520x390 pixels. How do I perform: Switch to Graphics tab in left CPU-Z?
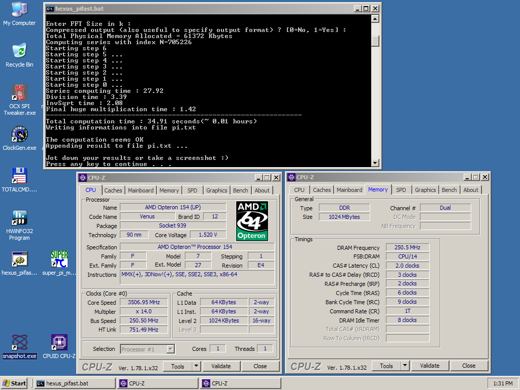[x=217, y=190]
